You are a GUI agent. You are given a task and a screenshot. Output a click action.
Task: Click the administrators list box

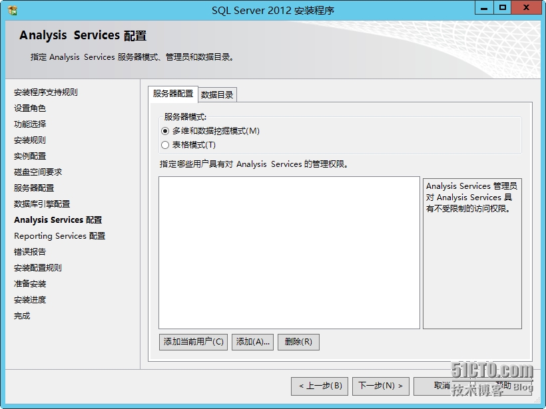[289, 253]
